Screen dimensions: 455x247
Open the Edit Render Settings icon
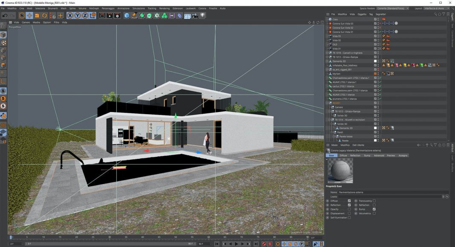(117, 16)
